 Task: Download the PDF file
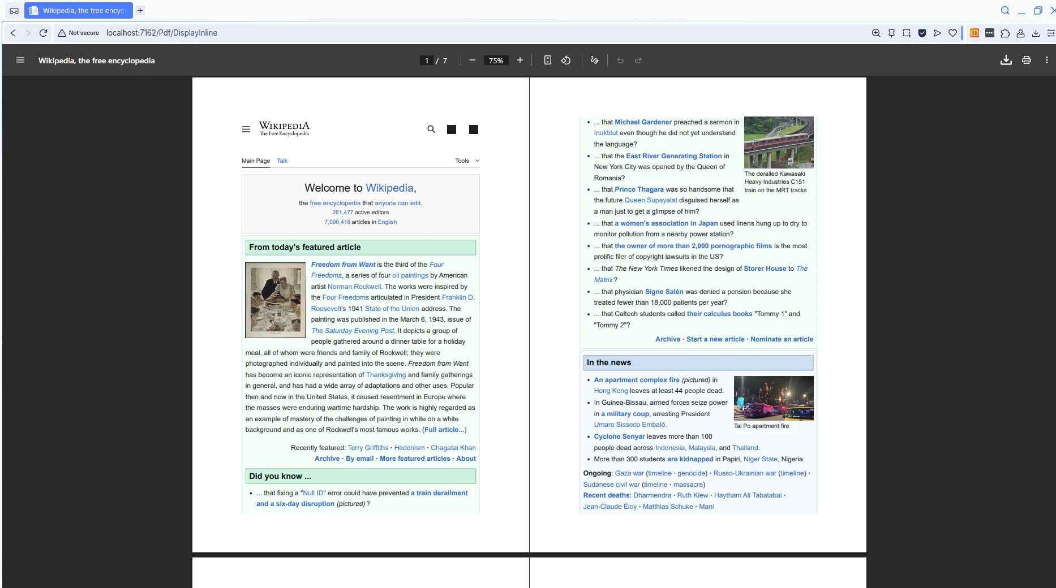[1006, 60]
